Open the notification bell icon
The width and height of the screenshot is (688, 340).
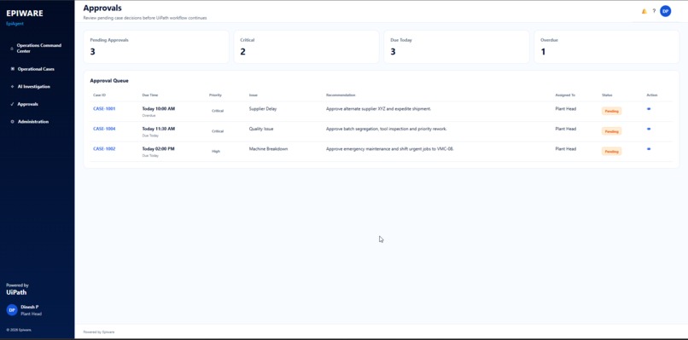coord(644,11)
